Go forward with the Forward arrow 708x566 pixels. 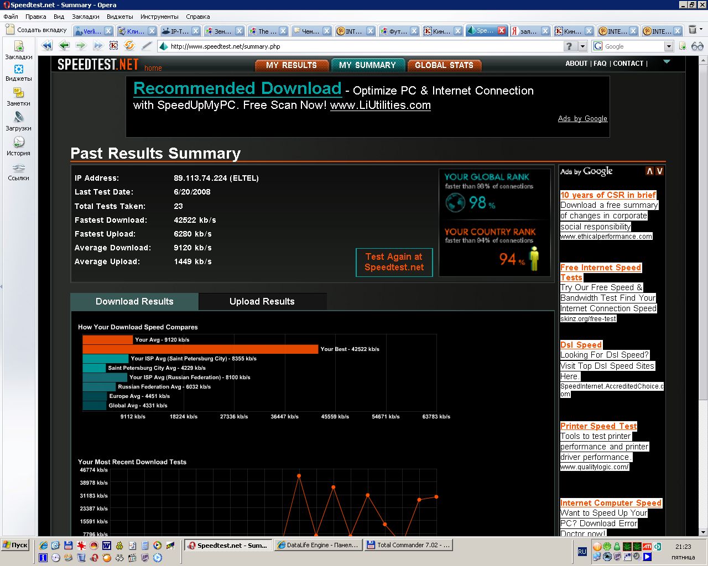[81, 46]
